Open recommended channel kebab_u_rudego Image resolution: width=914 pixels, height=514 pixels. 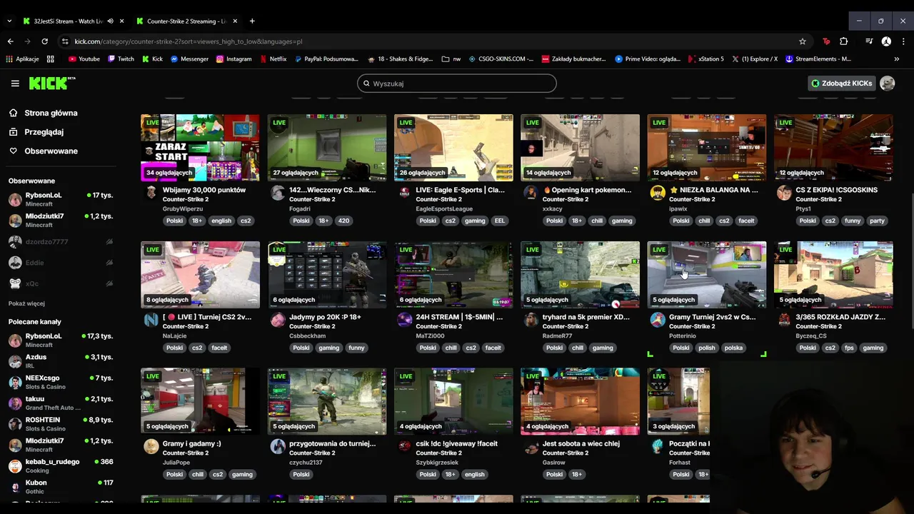(x=61, y=466)
